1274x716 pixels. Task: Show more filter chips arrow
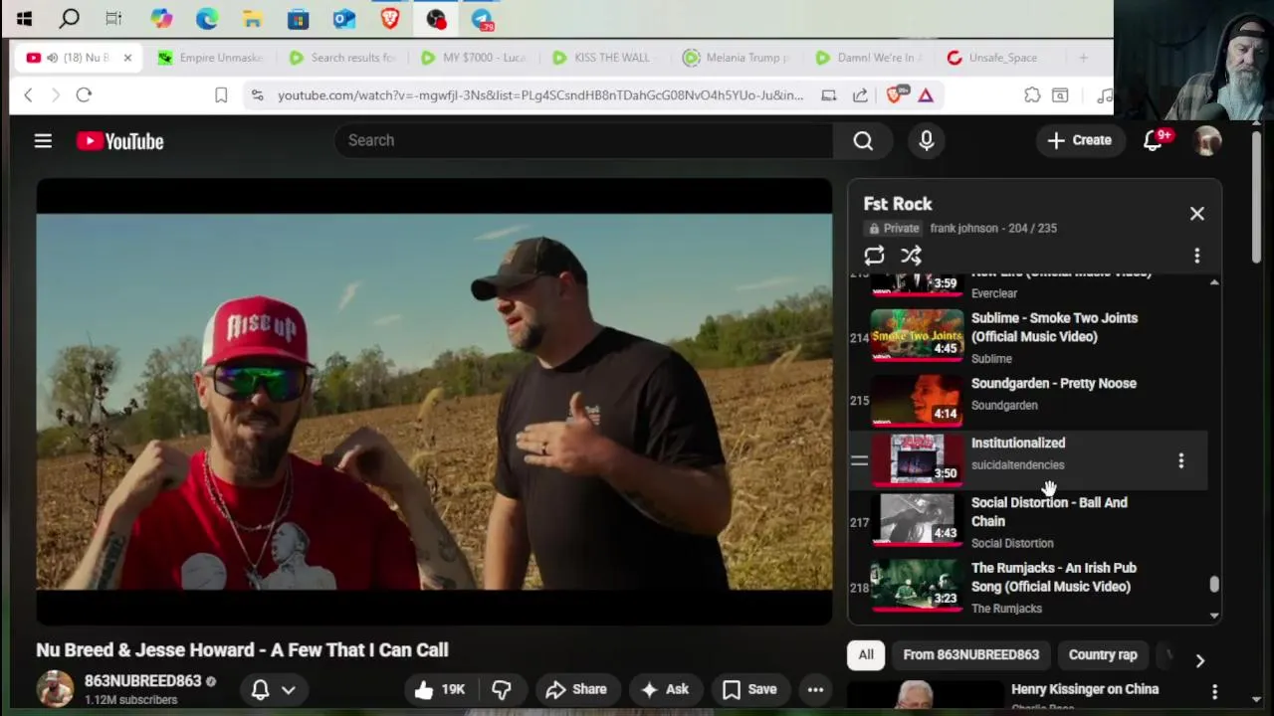click(1199, 660)
